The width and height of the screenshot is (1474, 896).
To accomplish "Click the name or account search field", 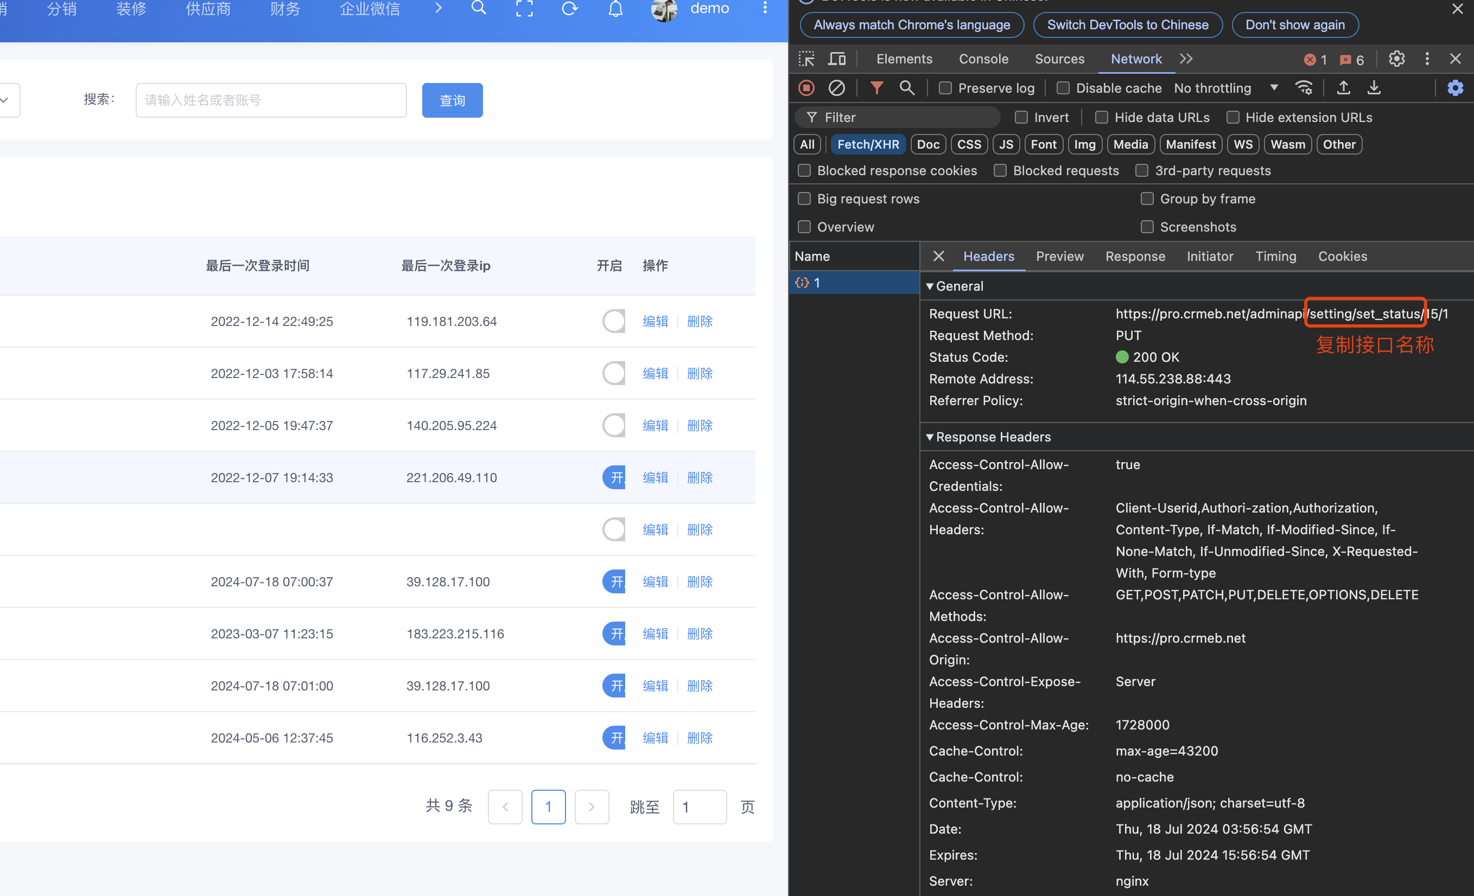I will point(271,100).
